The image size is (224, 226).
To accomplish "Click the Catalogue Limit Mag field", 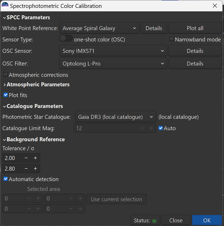I will [106, 128].
